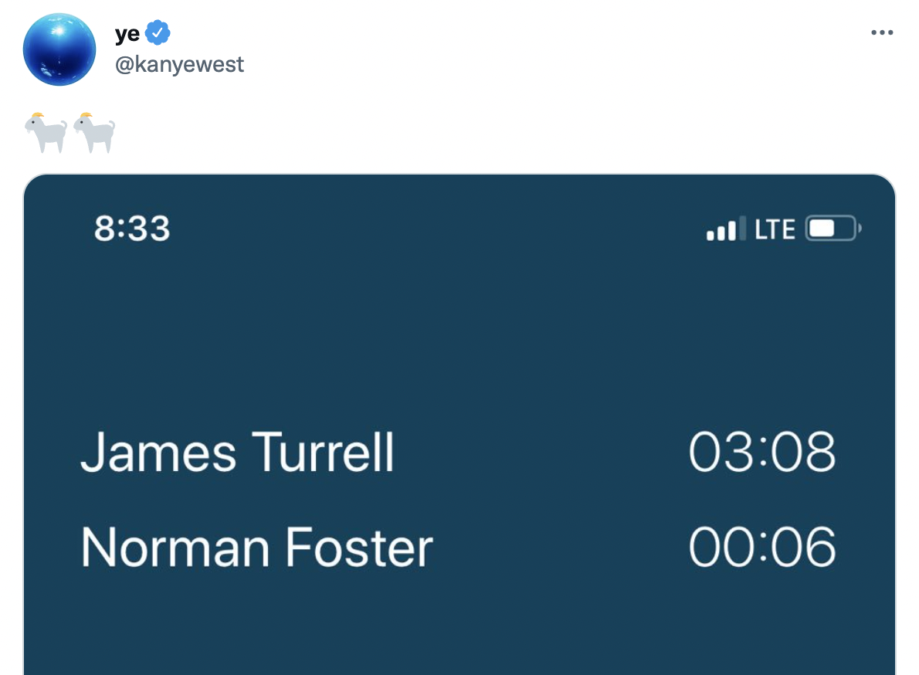
Task: Click the 00:06 call duration
Action: tap(761, 548)
